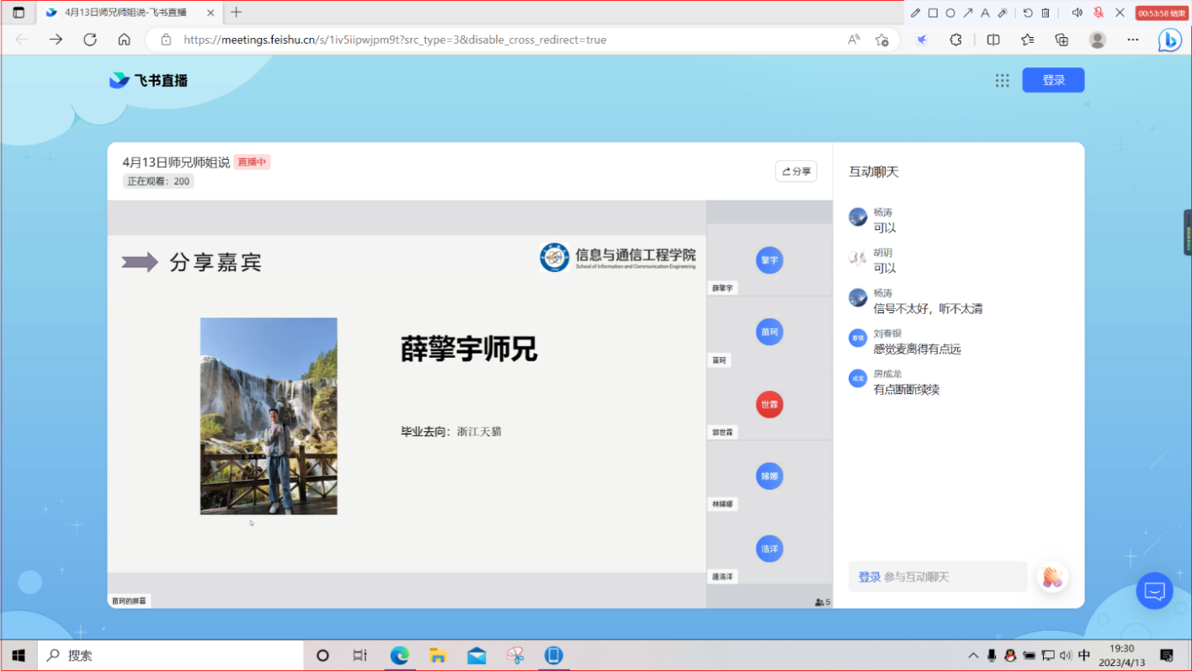Select the rectangle annotation tool
Image resolution: width=1192 pixels, height=671 pixels.
click(933, 13)
